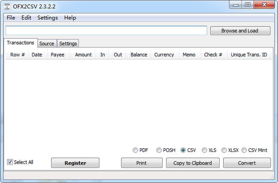
Task: Minimize the OFX2CSV window
Action: (236, 5)
